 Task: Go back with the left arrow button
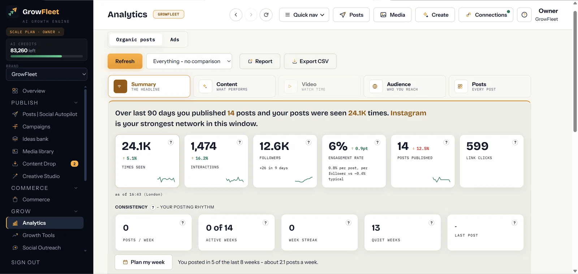point(236,15)
